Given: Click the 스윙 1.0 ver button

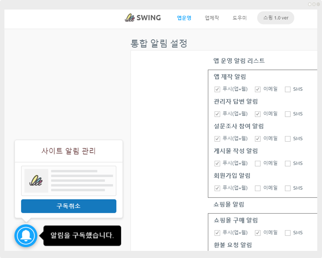Looking at the screenshot, I should click(x=275, y=18).
